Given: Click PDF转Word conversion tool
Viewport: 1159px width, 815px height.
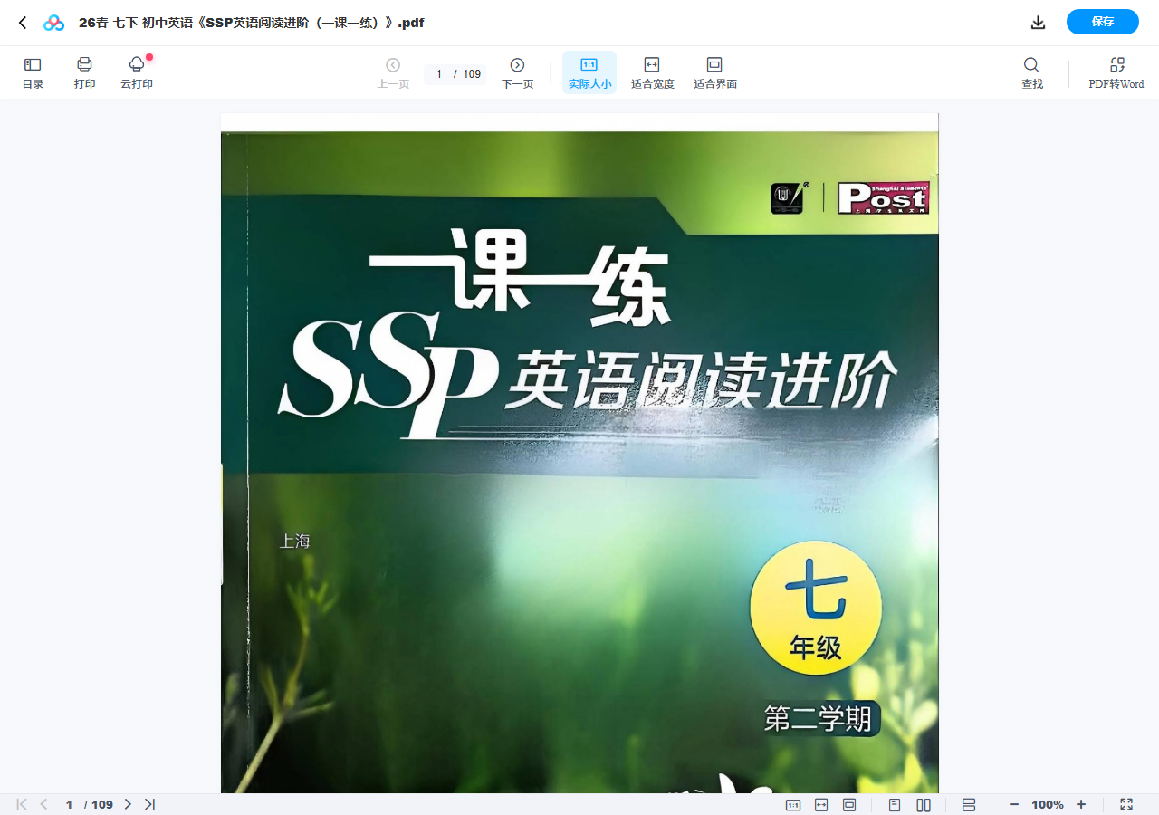Looking at the screenshot, I should point(1116,72).
